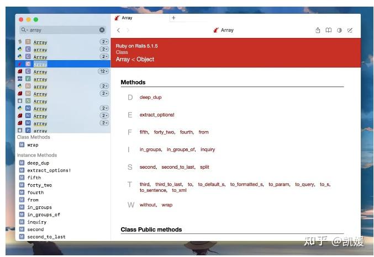The width and height of the screenshot is (374, 257).
Task: Click the T type icon in the first result
Action: pos(28,42)
